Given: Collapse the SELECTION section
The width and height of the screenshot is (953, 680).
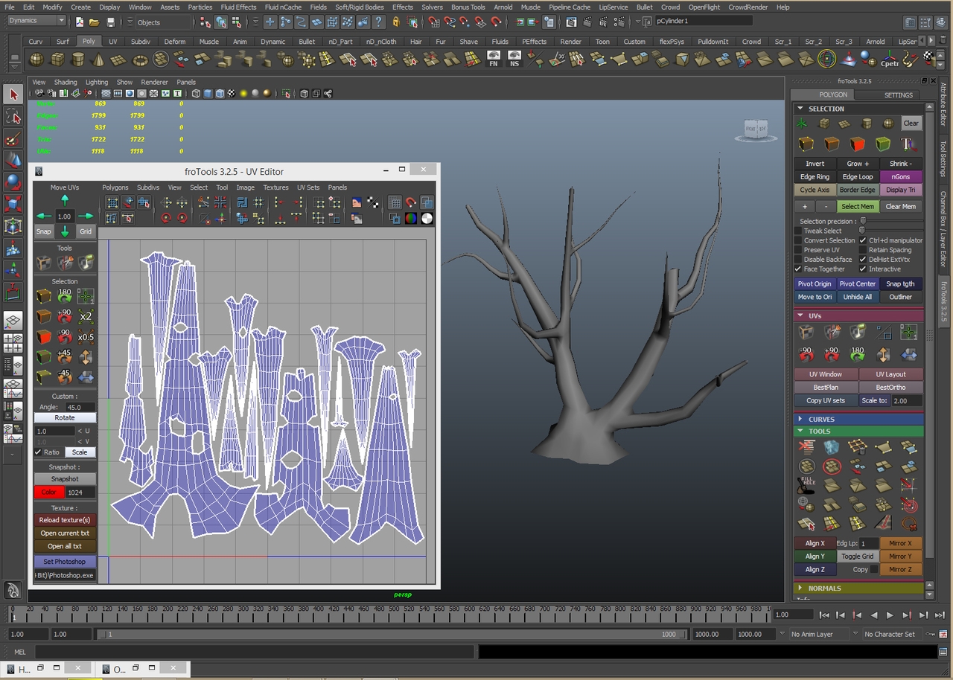Looking at the screenshot, I should [800, 109].
